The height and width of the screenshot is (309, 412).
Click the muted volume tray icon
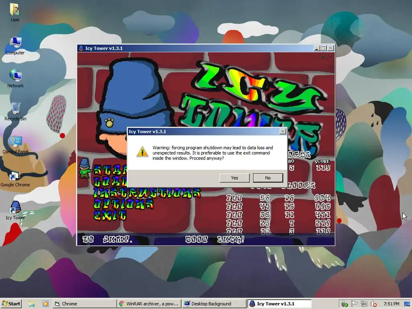coord(373,304)
